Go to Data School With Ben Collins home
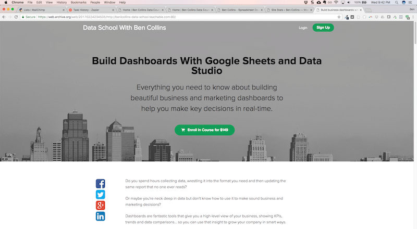Screen dimensions: 417x229 (x=124, y=28)
